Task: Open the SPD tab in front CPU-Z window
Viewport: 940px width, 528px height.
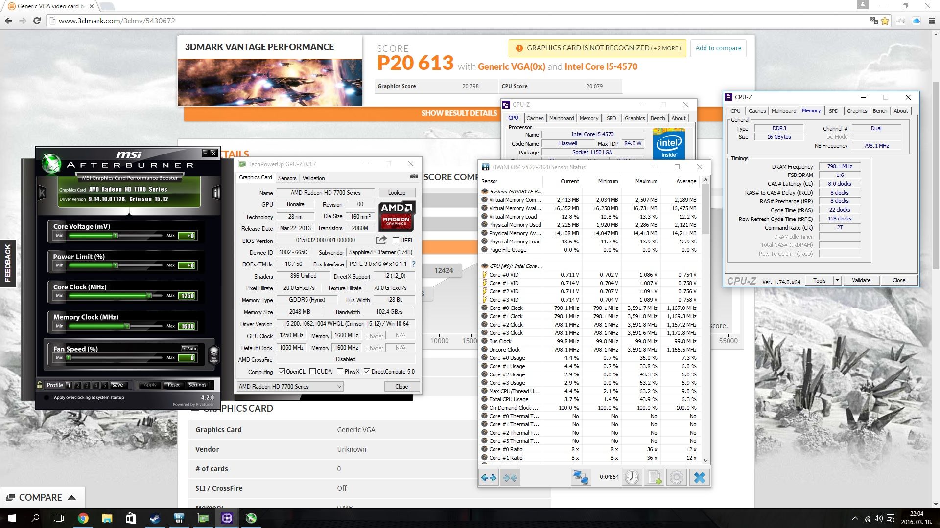Action: tap(833, 111)
